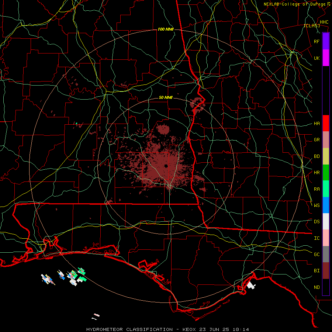This screenshot has width=332, height=332.
Task: Click the purple RF color swatch
Action: (326, 41)
